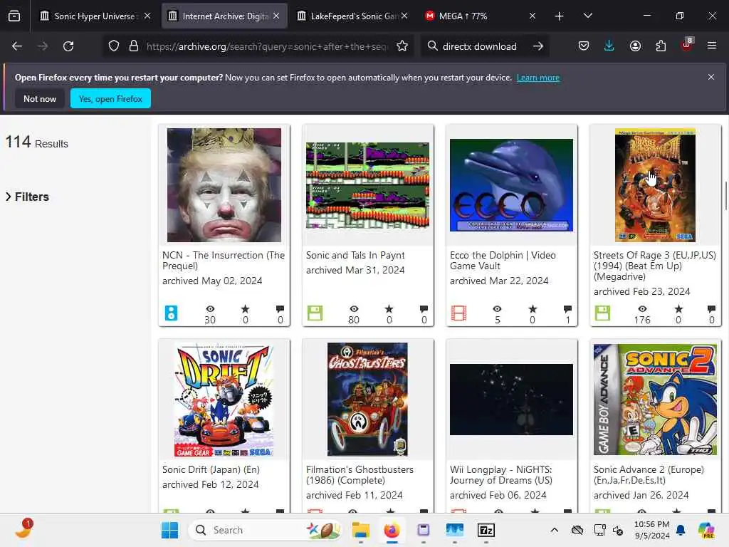Open NCN - The Insurrection title link
729x547 pixels.
pyautogui.click(x=224, y=261)
